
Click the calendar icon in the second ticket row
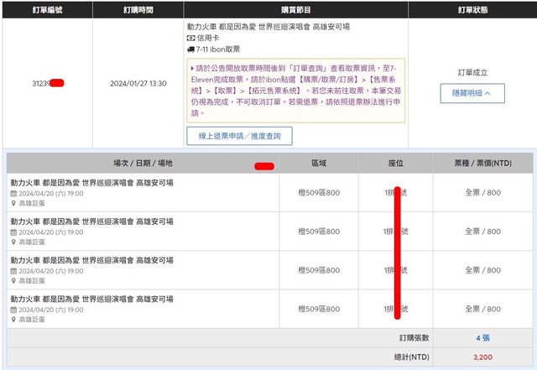click(13, 232)
